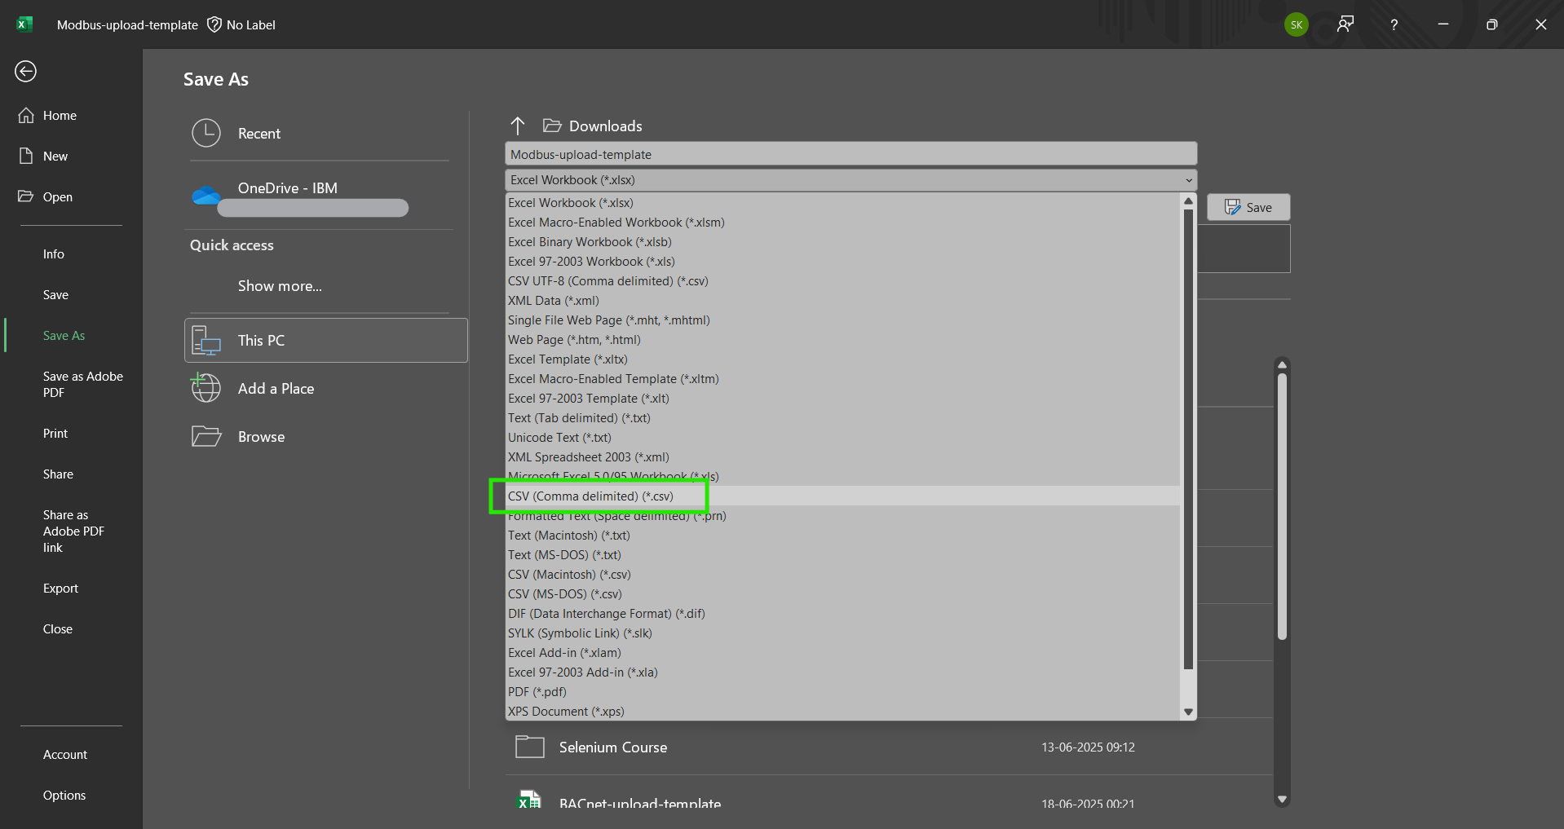Click file type list scroll-up arrow
Screen dimensions: 1564x829
[1188, 201]
